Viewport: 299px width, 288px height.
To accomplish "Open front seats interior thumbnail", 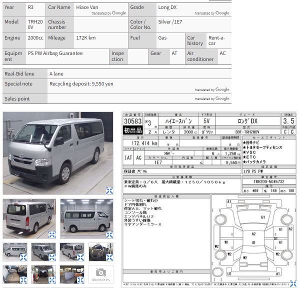I will pyautogui.click(x=15, y=274).
